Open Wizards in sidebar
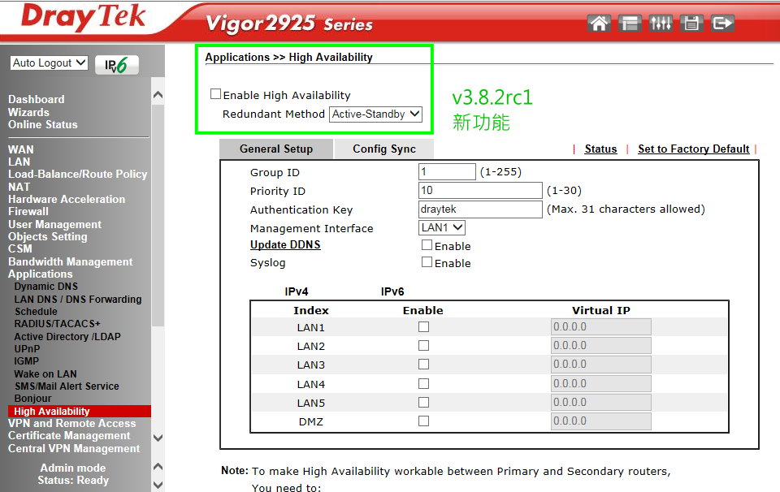 coord(28,112)
